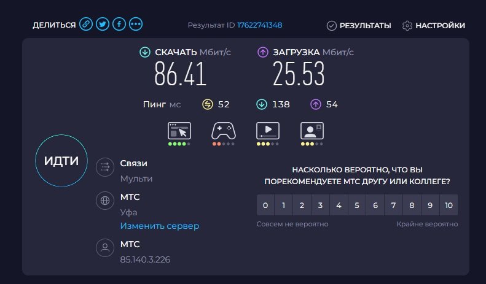Click the video chat quality icon
Image resolution: width=486 pixels, height=284 pixels.
point(312,131)
